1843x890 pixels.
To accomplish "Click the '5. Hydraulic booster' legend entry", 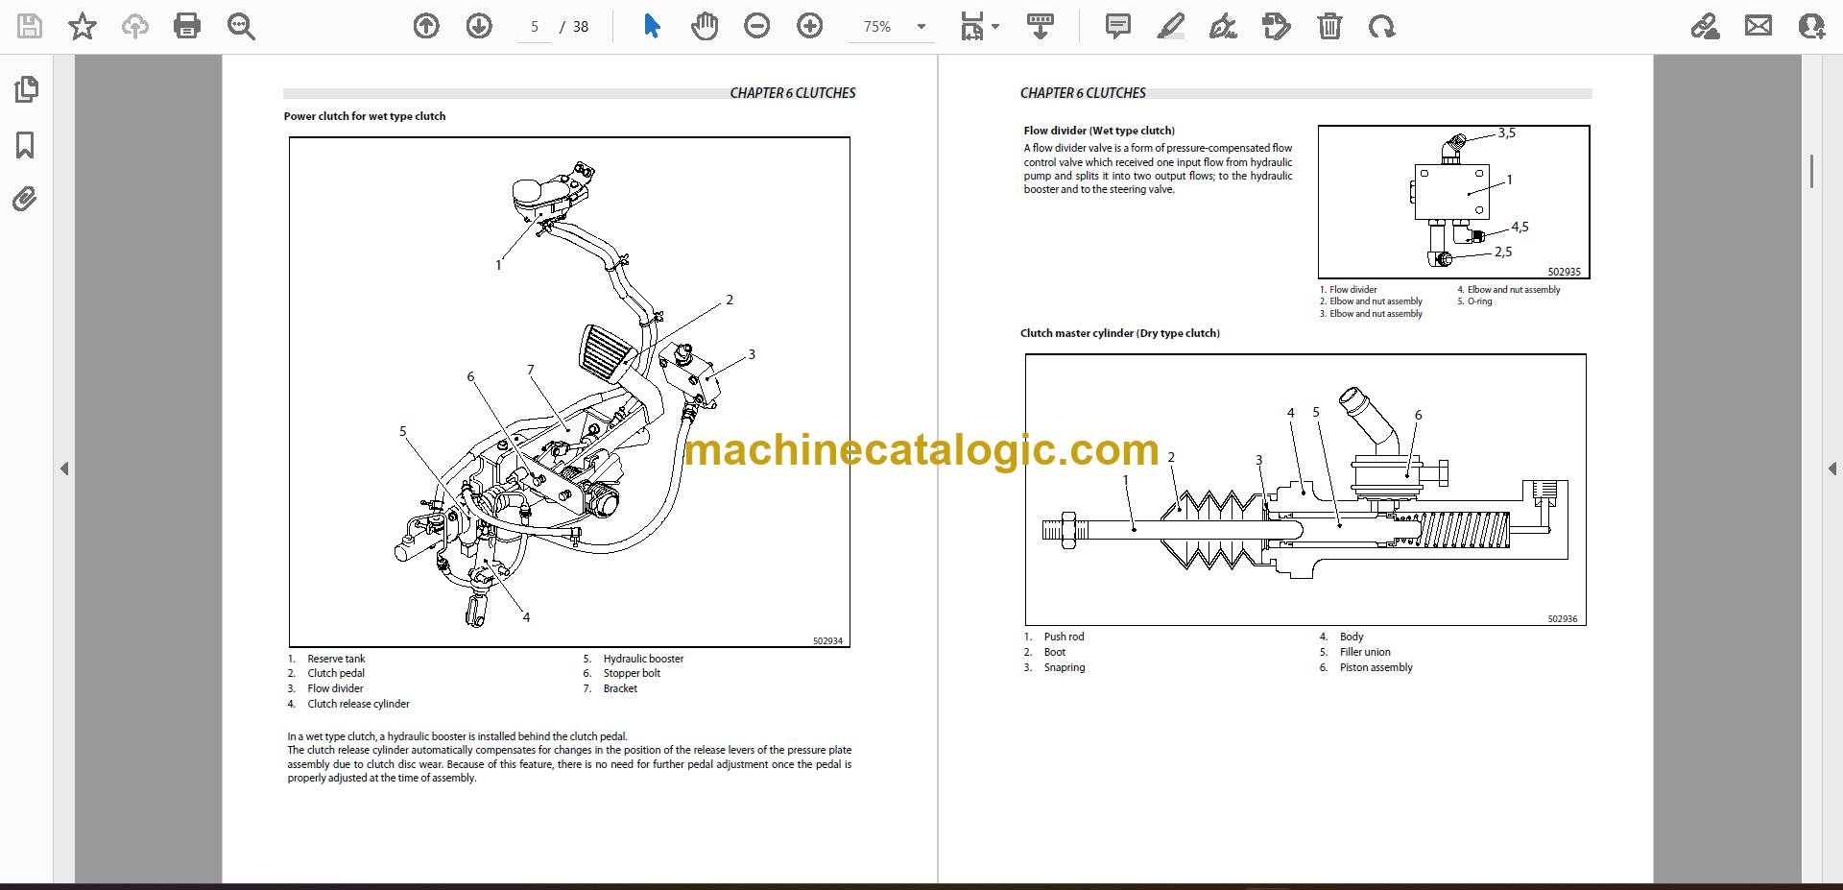I will click(634, 659).
